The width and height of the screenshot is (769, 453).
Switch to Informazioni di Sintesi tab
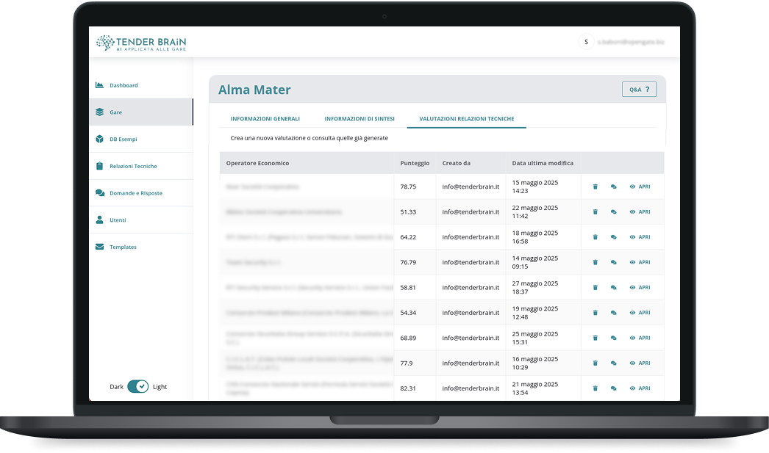pyautogui.click(x=360, y=119)
